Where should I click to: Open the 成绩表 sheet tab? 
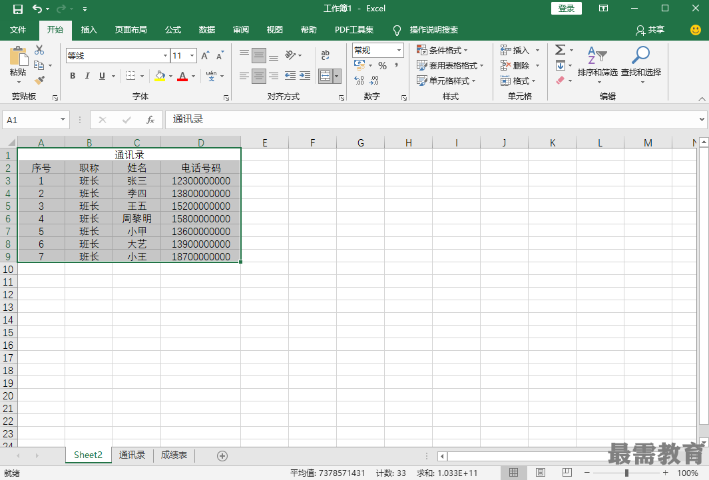coord(174,455)
